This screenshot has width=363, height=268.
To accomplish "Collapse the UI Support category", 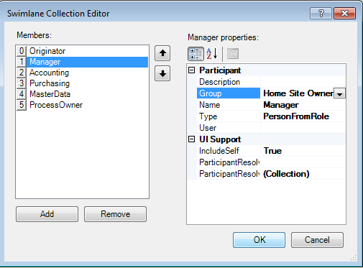I will (191, 139).
